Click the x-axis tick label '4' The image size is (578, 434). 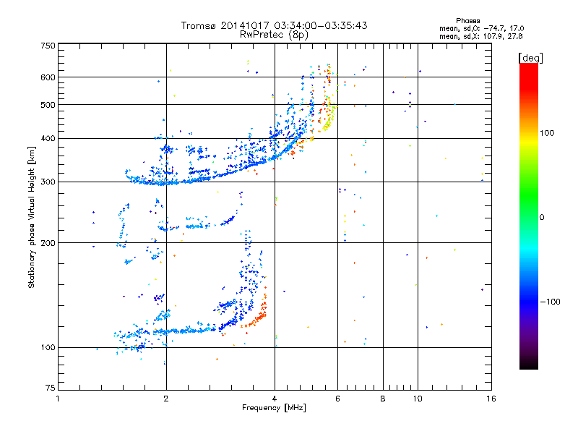(x=275, y=399)
